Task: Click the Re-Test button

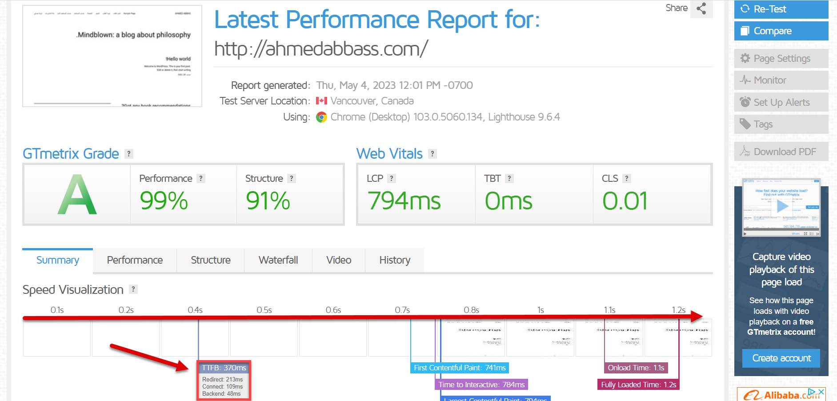Action: click(781, 9)
